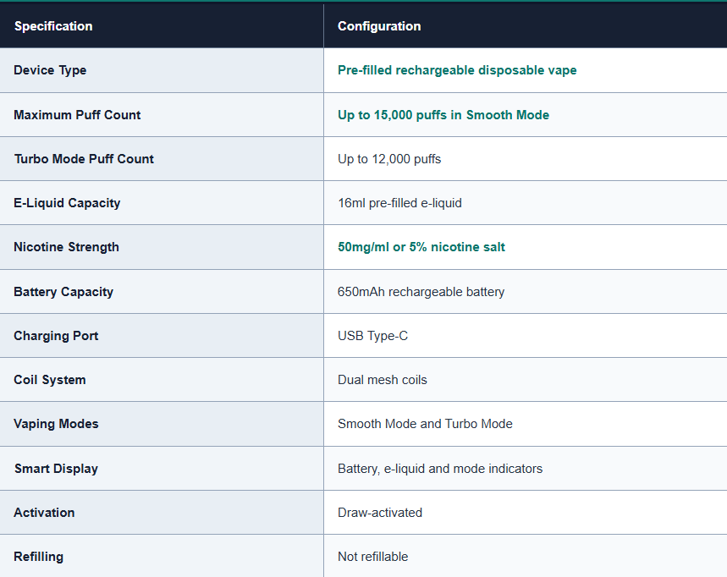Select the Device Type row label

point(50,70)
